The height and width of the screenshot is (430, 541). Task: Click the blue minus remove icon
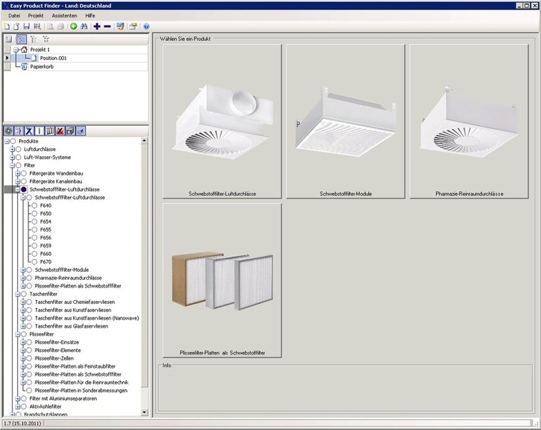[107, 26]
